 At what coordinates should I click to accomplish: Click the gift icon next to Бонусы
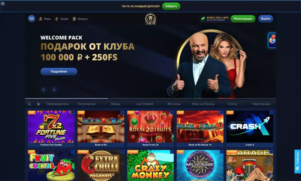click(x=74, y=19)
